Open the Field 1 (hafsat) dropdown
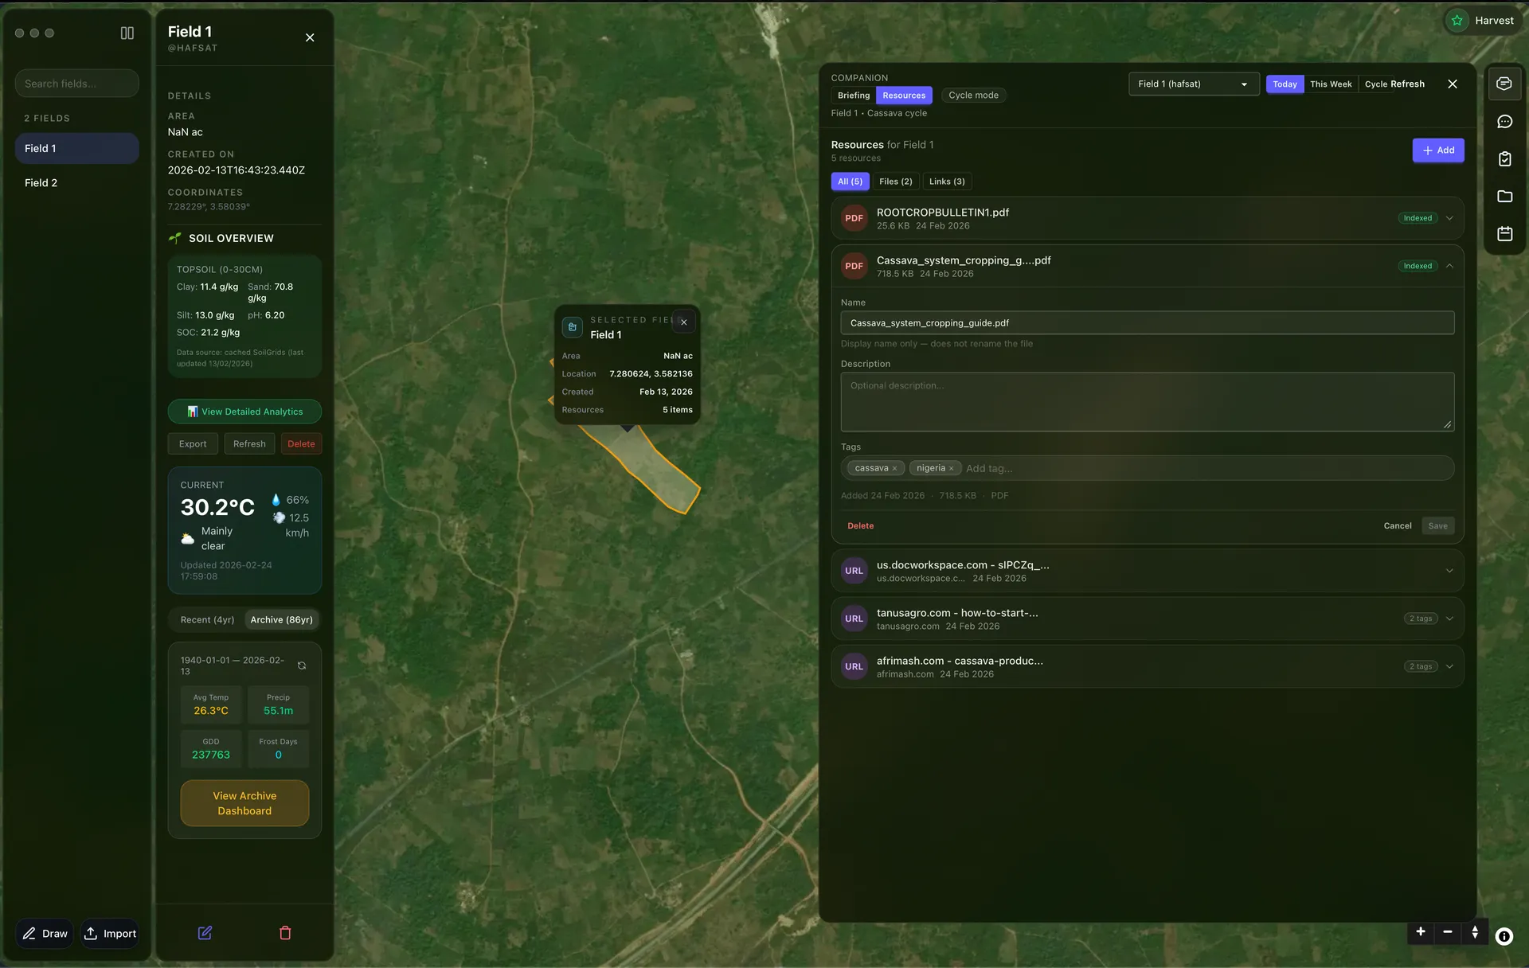This screenshot has width=1529, height=968. (1193, 84)
